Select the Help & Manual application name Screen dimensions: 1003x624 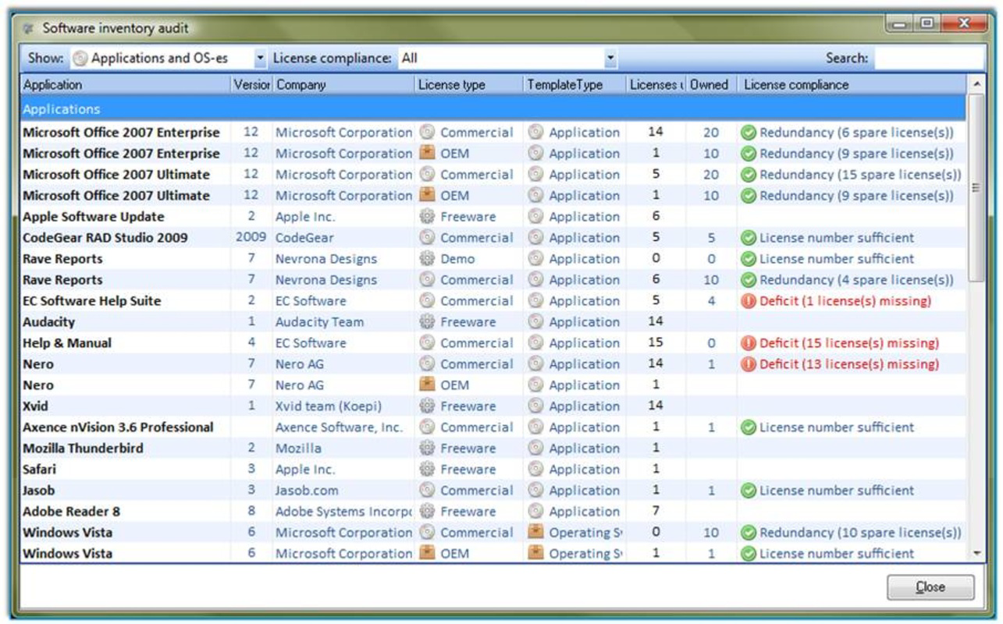67,343
